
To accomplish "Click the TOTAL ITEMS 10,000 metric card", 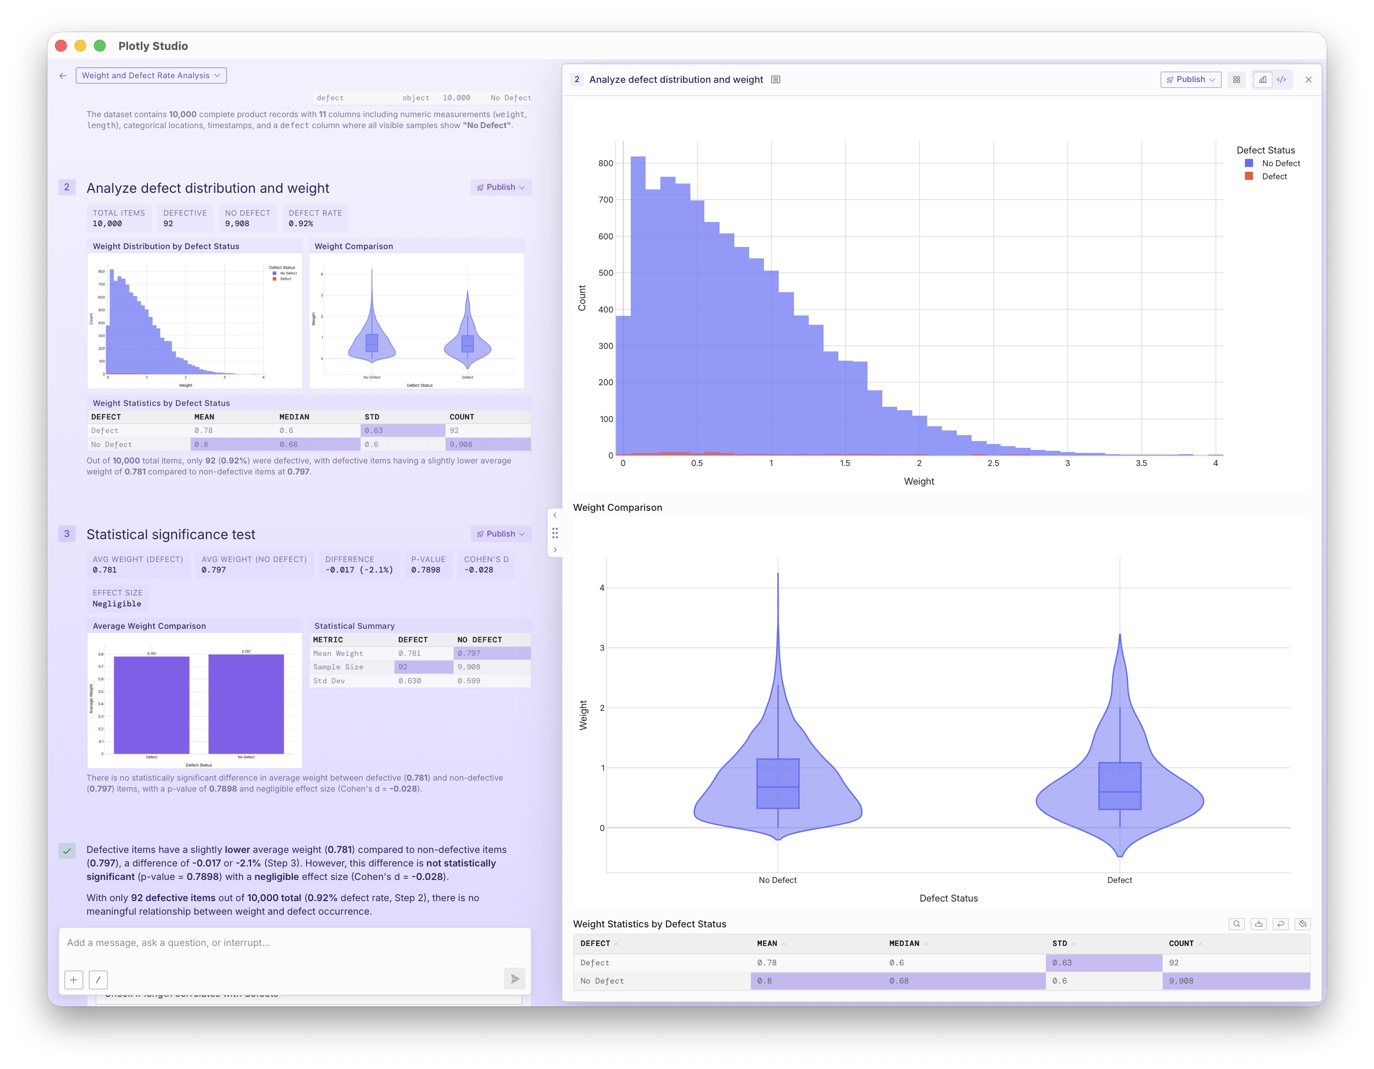I will click(x=119, y=218).
